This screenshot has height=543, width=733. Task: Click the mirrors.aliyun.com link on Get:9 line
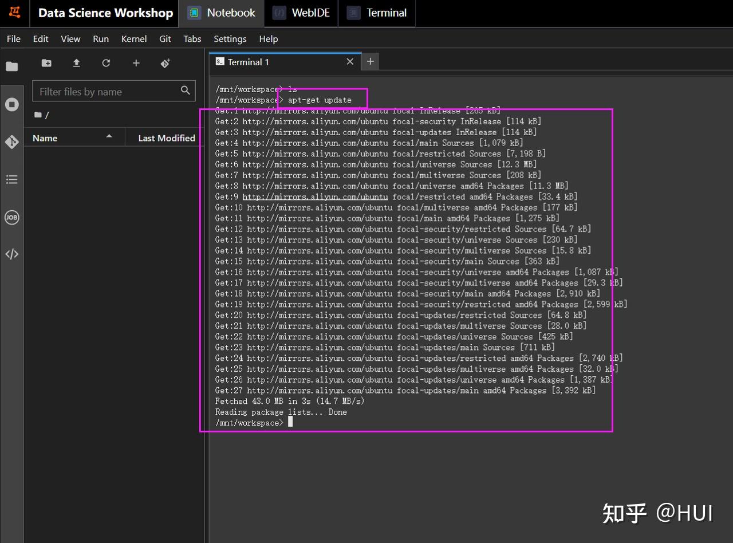click(315, 196)
